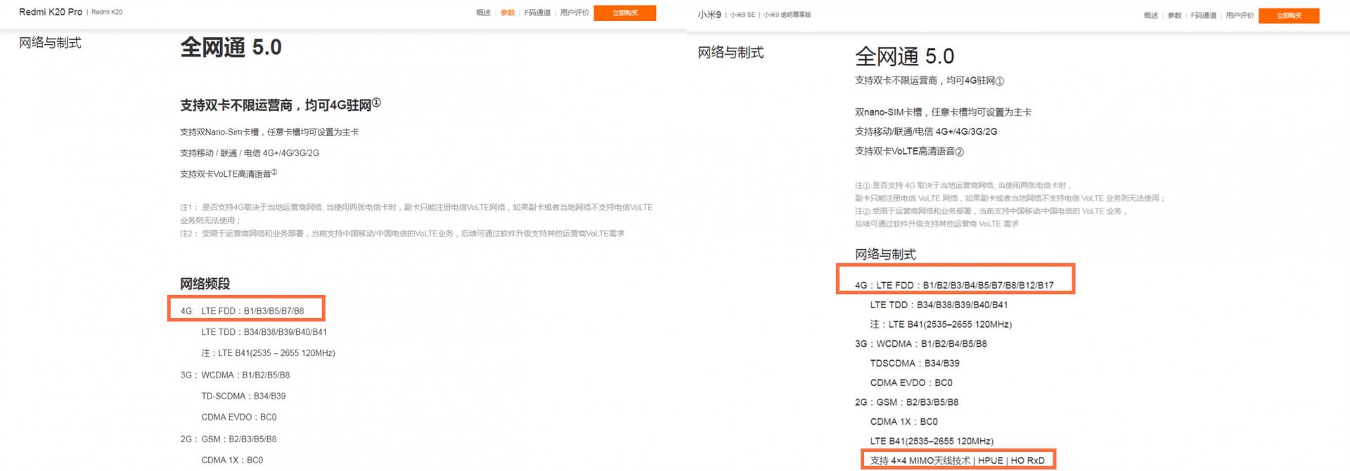Click 网络与制式 side heading on Redmi page
This screenshot has height=471, width=1350.
[50, 43]
